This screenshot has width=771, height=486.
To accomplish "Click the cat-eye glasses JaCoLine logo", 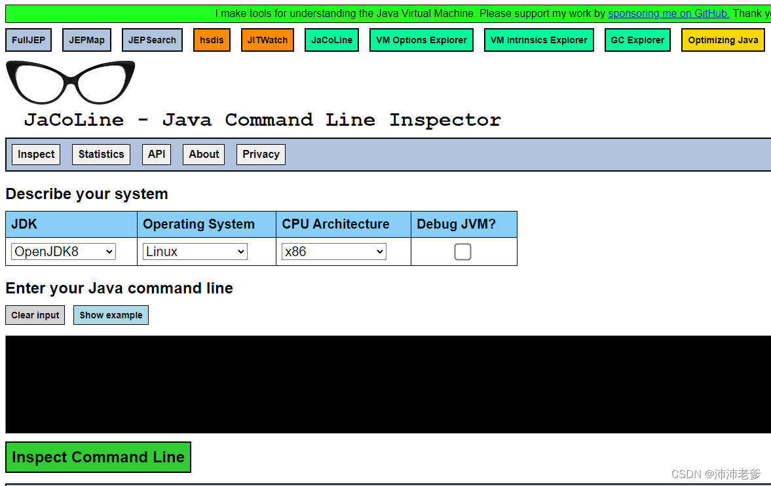I will 70,83.
